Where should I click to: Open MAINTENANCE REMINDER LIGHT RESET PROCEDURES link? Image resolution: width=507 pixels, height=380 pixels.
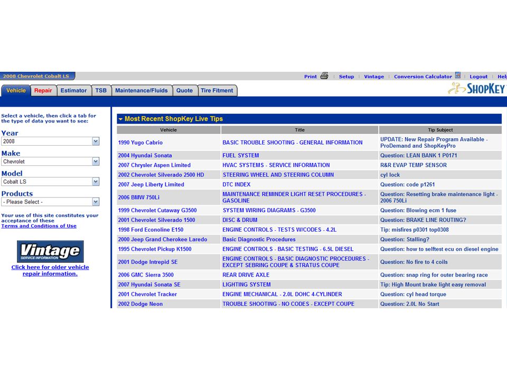[294, 197]
